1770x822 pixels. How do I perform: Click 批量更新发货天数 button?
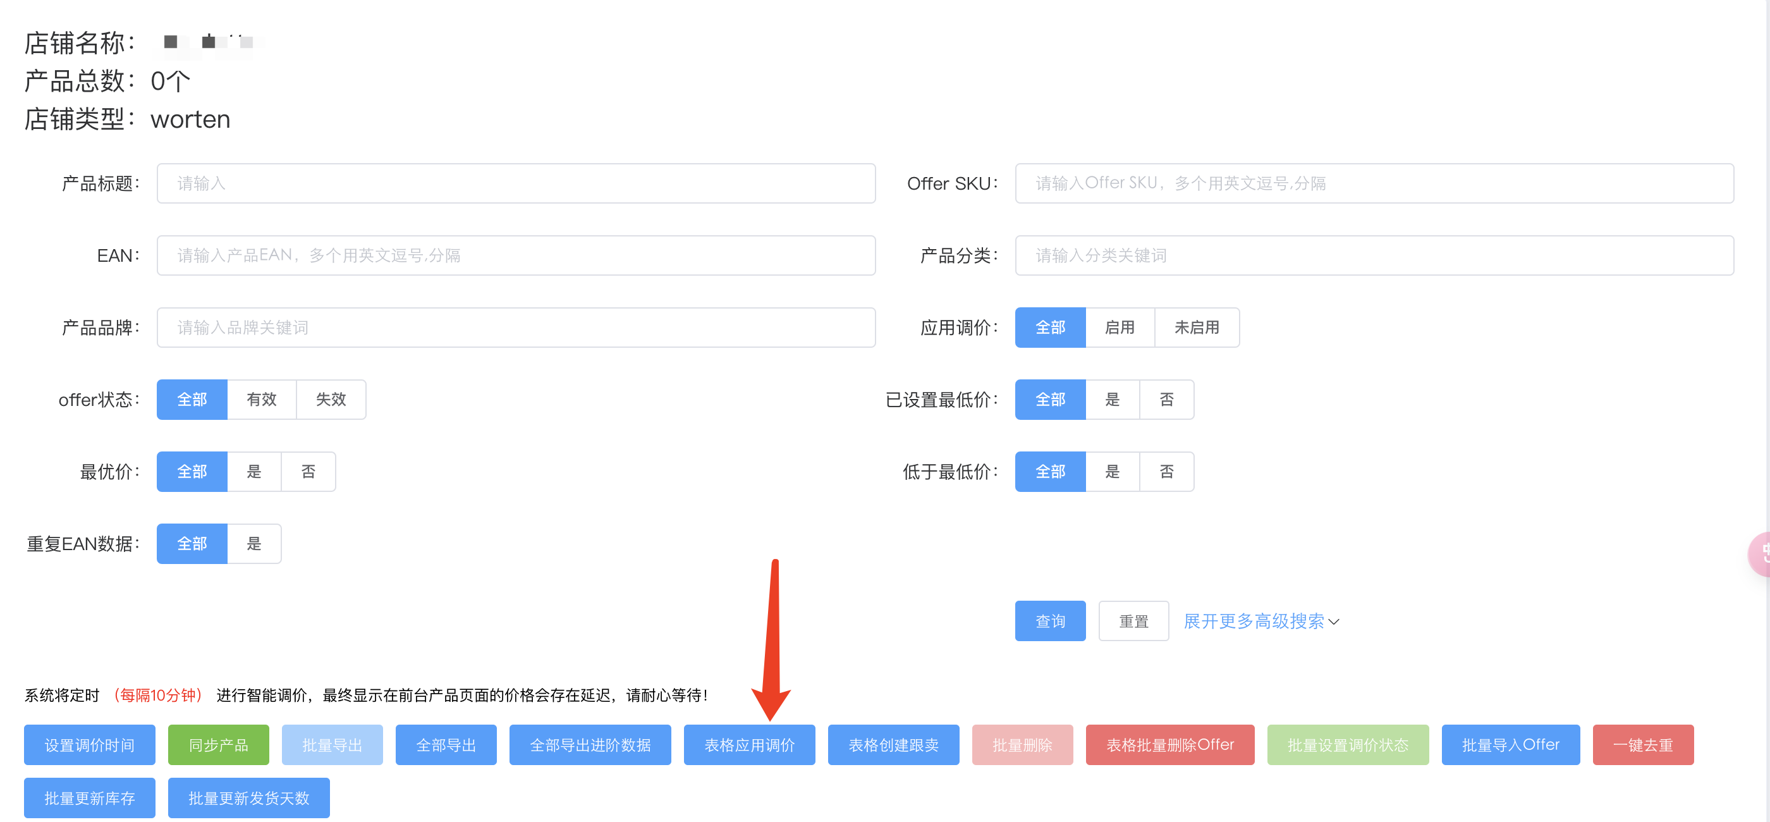248,798
